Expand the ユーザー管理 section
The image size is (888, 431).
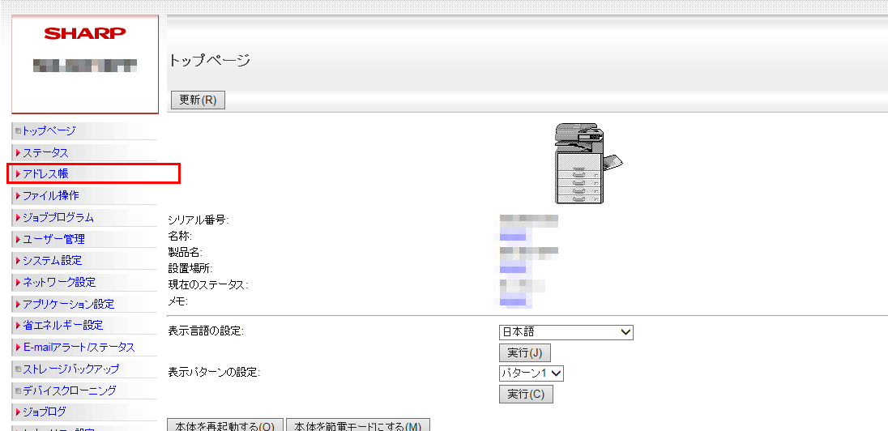[53, 239]
